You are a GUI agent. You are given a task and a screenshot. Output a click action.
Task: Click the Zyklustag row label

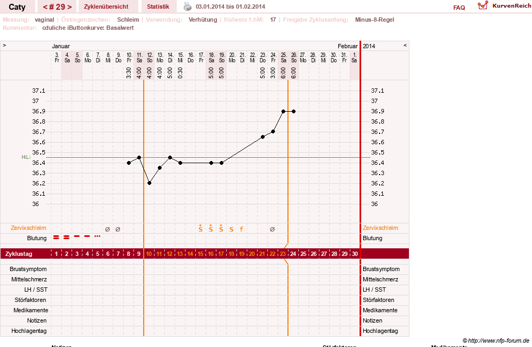[18, 254]
